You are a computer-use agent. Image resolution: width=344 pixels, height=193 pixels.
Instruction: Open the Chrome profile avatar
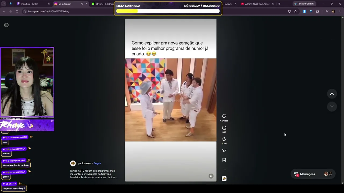tap(333, 12)
